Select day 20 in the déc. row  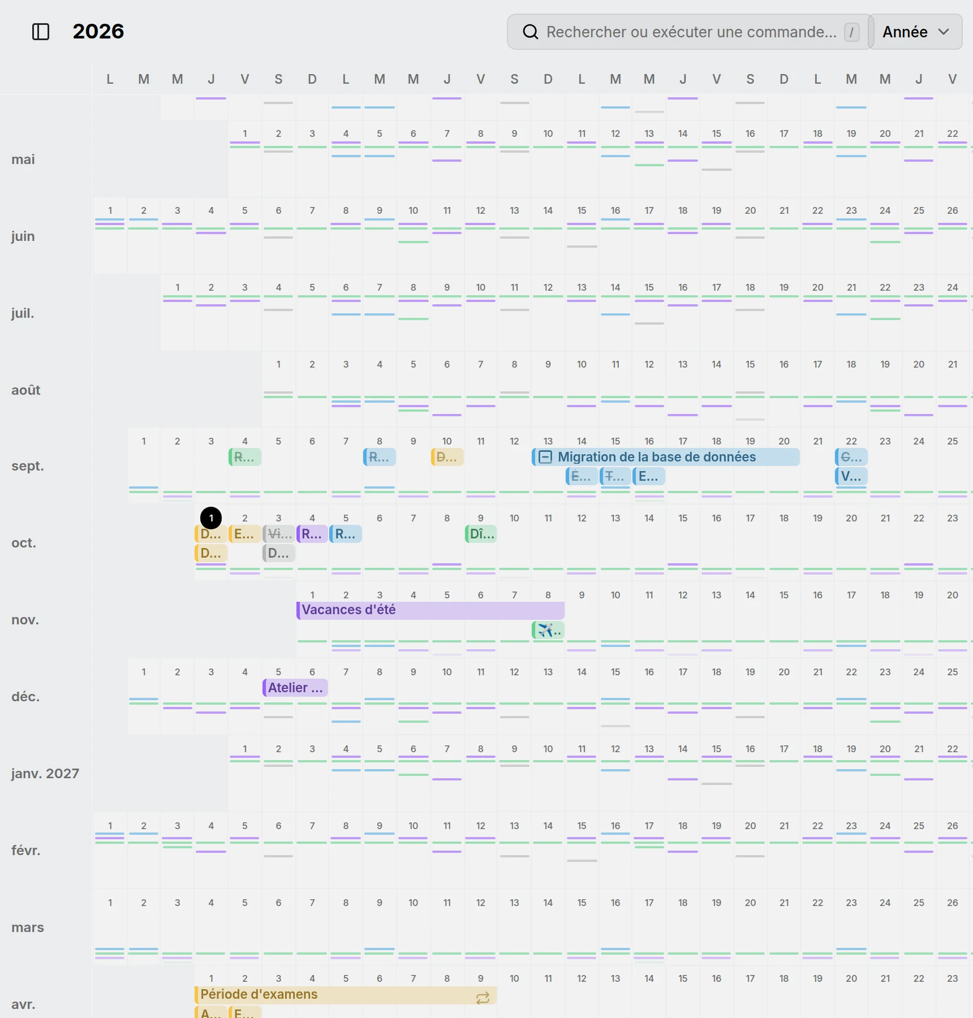784,672
